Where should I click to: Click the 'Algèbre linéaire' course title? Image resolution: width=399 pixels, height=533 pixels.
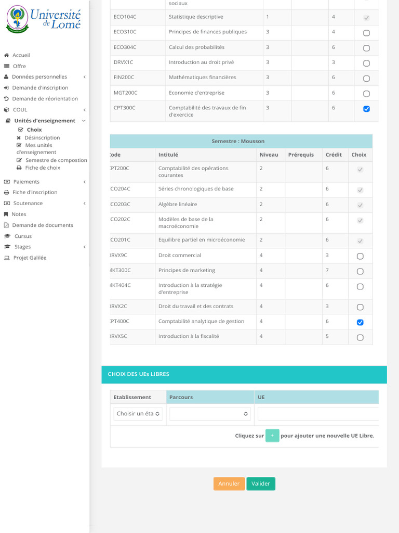(x=178, y=204)
